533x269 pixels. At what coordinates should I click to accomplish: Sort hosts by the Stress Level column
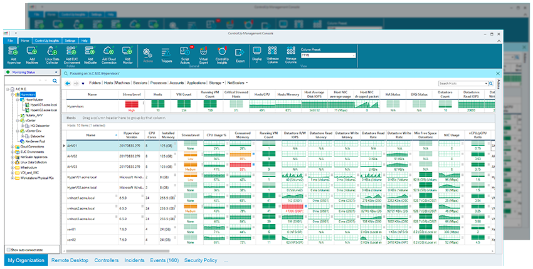pos(191,135)
